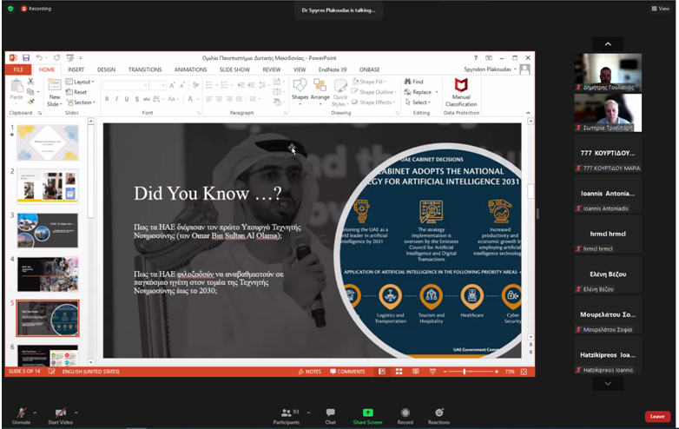Expand video options arrow next to Start Video

point(76,412)
